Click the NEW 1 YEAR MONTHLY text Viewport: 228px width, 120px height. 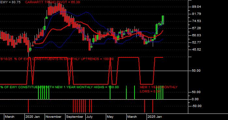pyautogui.click(x=159, y=87)
